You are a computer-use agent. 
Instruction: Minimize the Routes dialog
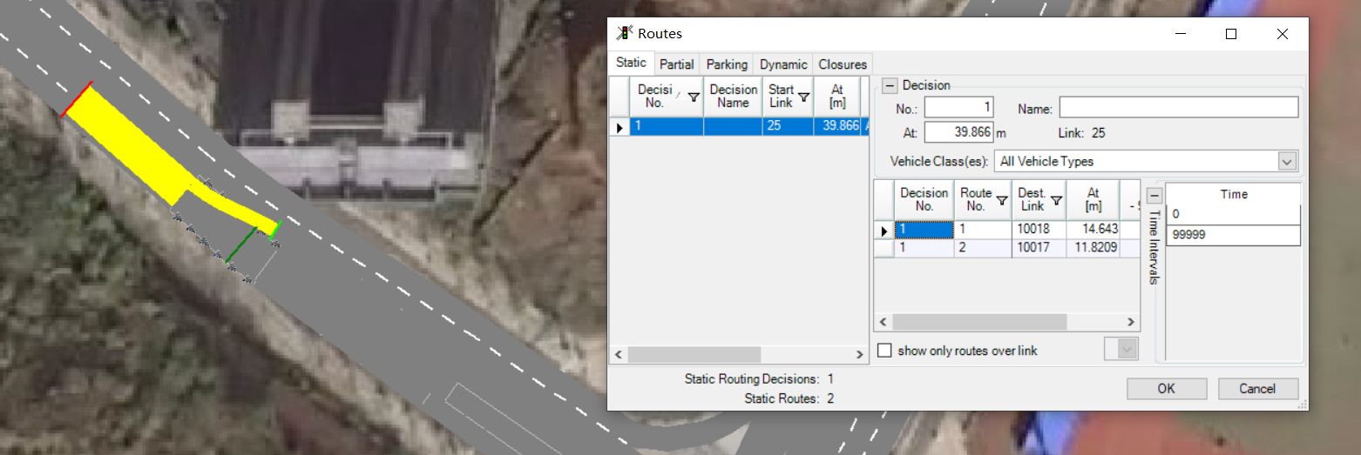click(1181, 34)
